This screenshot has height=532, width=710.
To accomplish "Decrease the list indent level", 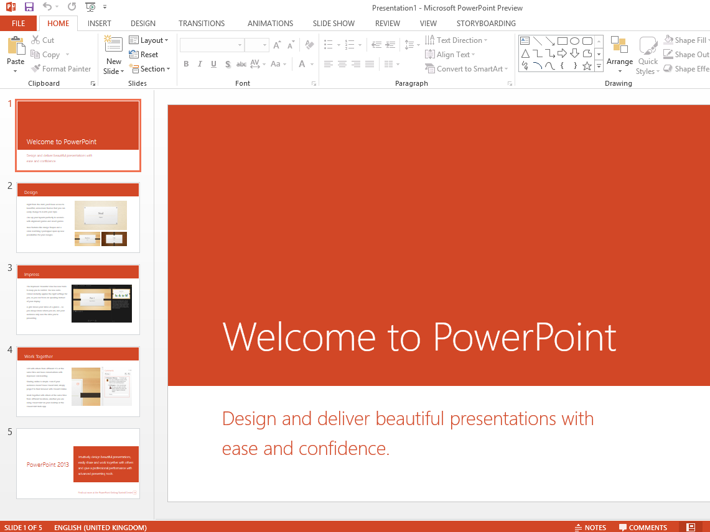I will pyautogui.click(x=376, y=45).
